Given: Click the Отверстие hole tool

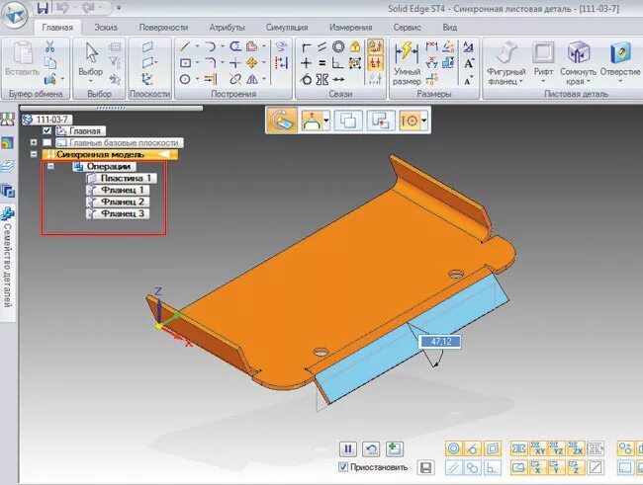Looking at the screenshot, I should [x=620, y=61].
